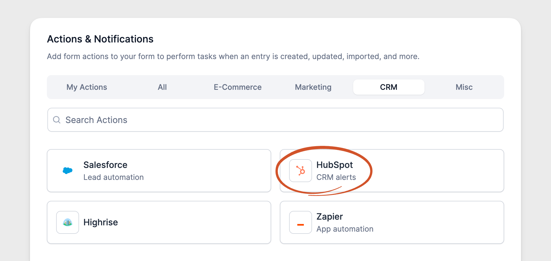
Task: Open the Misc tab
Action: click(464, 87)
